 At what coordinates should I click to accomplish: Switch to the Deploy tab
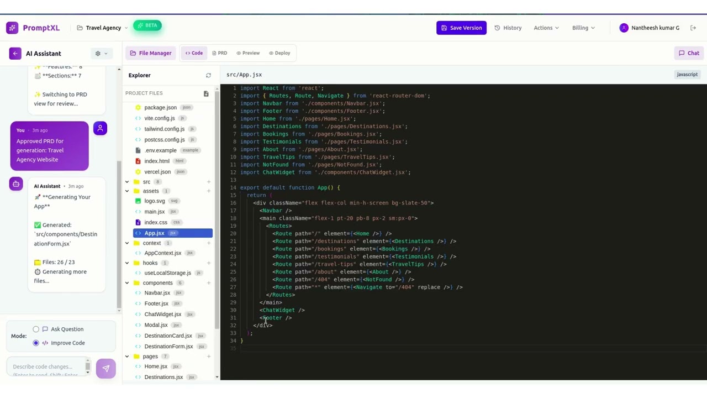point(279,53)
